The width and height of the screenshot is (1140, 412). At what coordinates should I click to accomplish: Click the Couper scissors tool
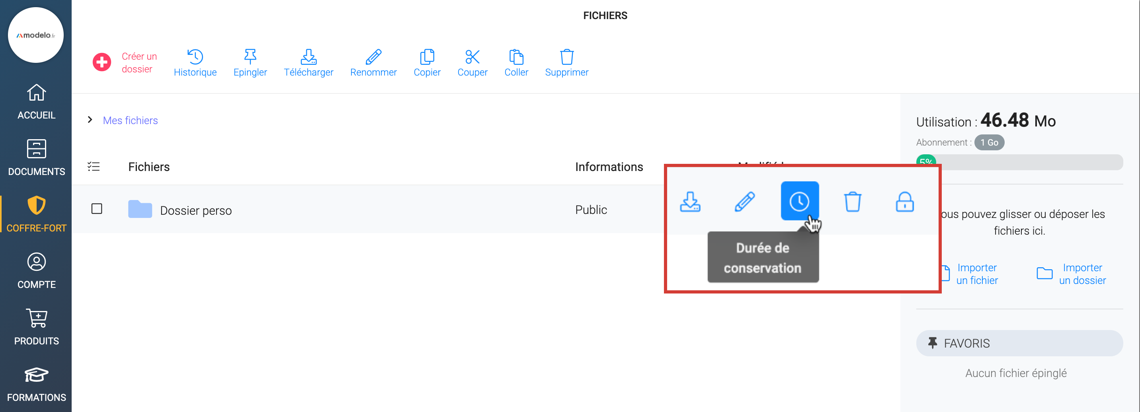click(x=472, y=63)
